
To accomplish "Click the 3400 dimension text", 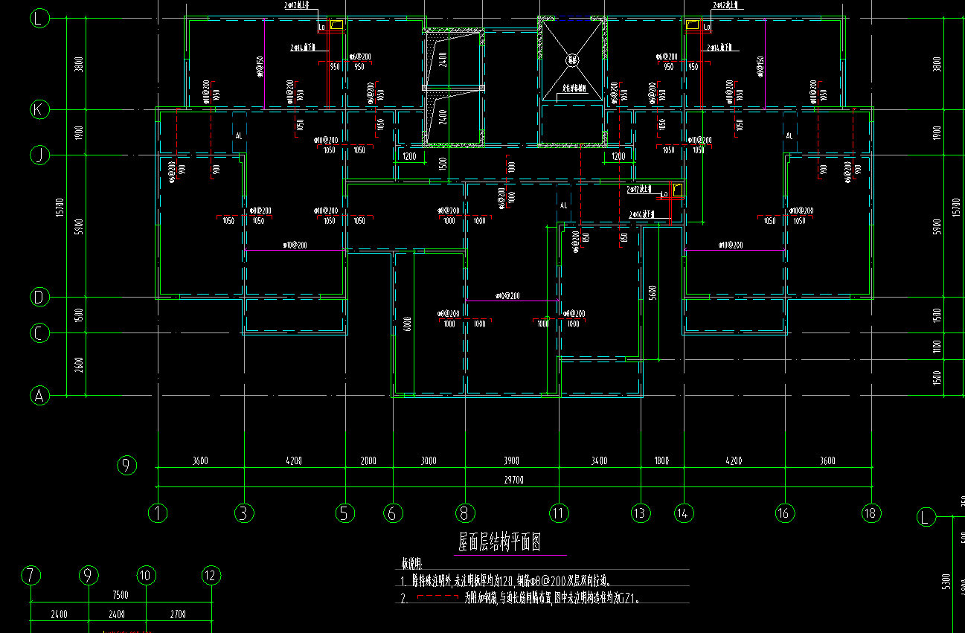I will 599,461.
